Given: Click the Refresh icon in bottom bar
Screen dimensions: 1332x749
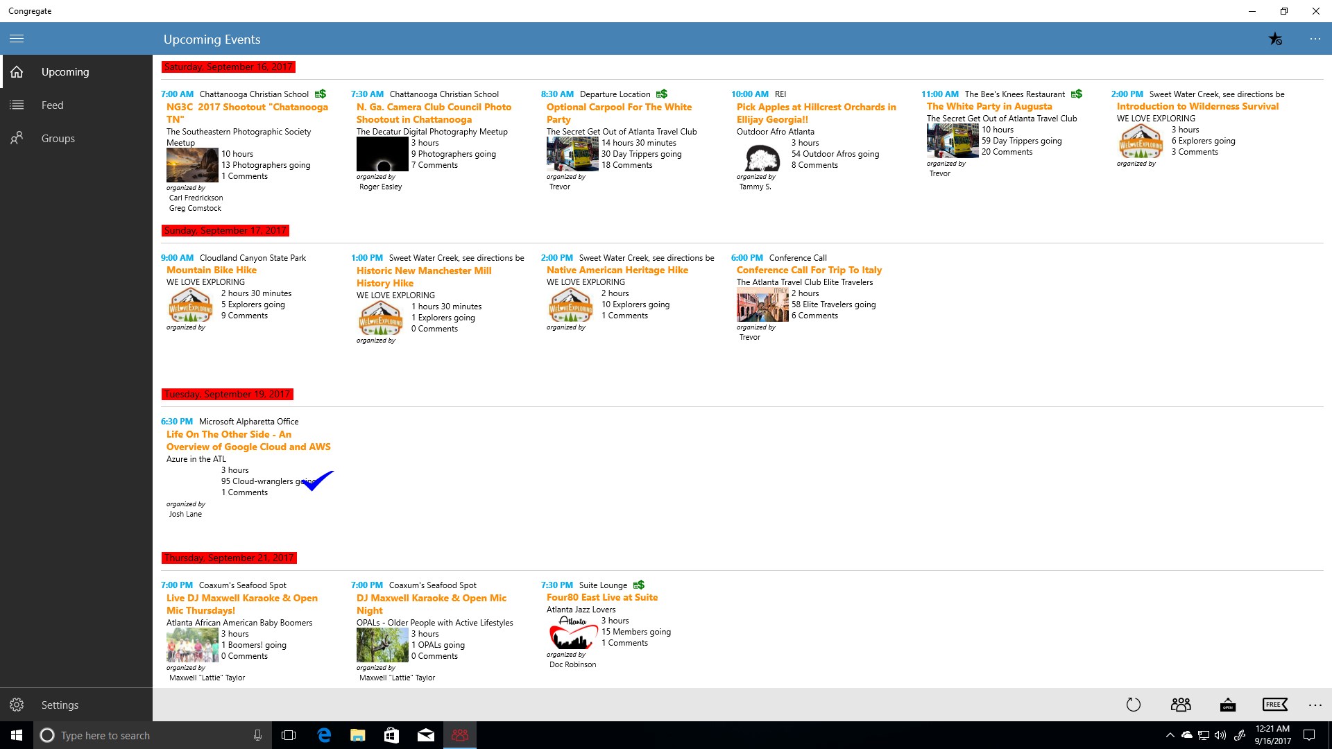Looking at the screenshot, I should click(1133, 705).
